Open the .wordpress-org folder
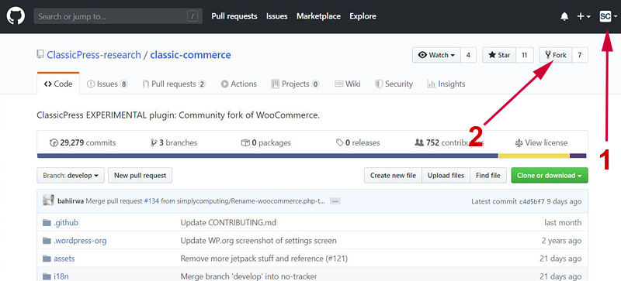The height and width of the screenshot is (281, 621). tap(80, 240)
